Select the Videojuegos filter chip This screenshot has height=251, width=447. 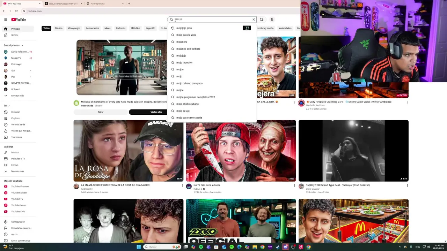74,28
